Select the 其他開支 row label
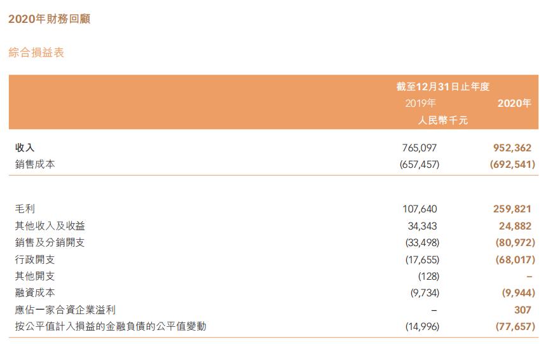Image resolution: width=560 pixels, height=351 pixels. [x=35, y=276]
